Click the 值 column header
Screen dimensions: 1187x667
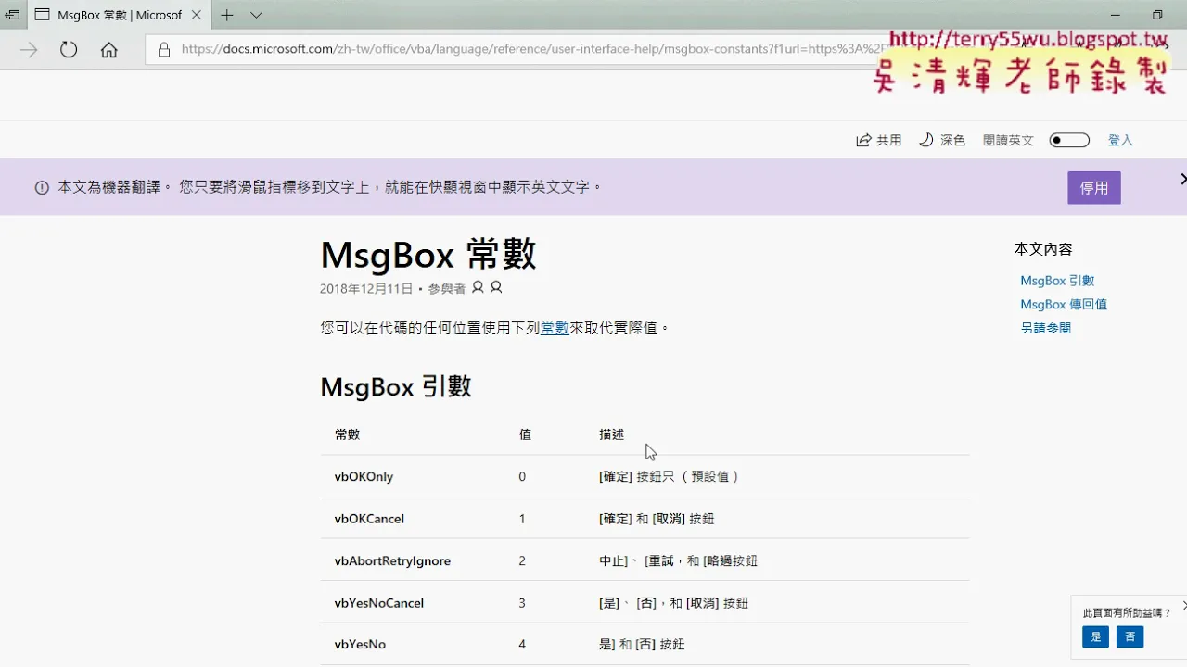click(525, 434)
